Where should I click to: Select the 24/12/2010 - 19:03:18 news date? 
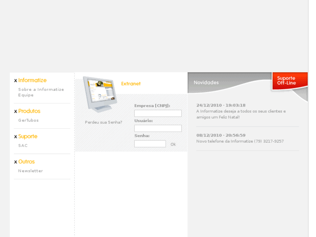coord(221,105)
